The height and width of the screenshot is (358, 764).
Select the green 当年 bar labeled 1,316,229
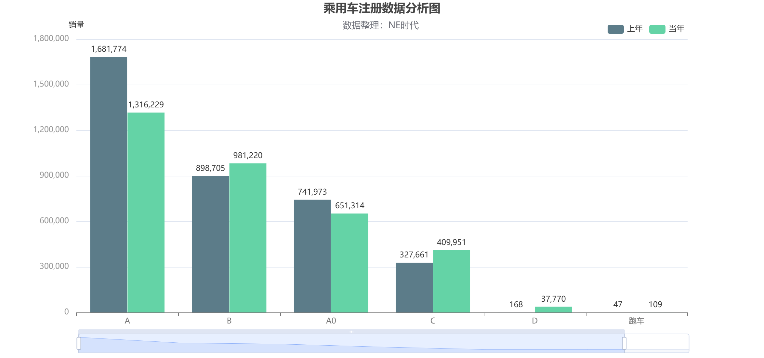[x=146, y=213]
